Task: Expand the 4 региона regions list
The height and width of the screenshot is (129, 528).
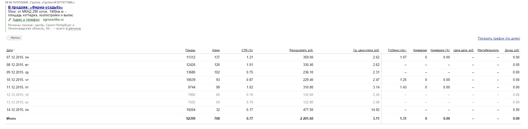Action: point(73,29)
